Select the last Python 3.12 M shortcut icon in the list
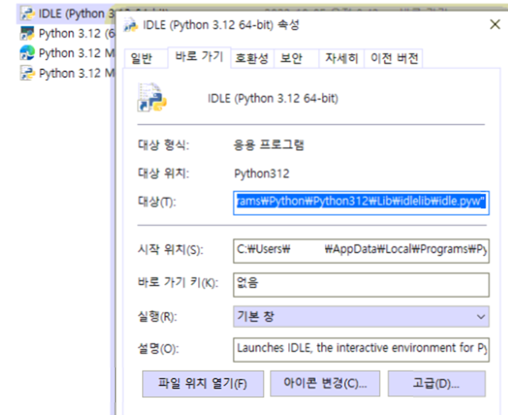The width and height of the screenshot is (508, 415). [x=27, y=73]
